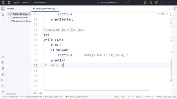Screen dimensions: 177x99
Task: Click transfer_statements folder breadcrumb
Action: click(54, 97)
